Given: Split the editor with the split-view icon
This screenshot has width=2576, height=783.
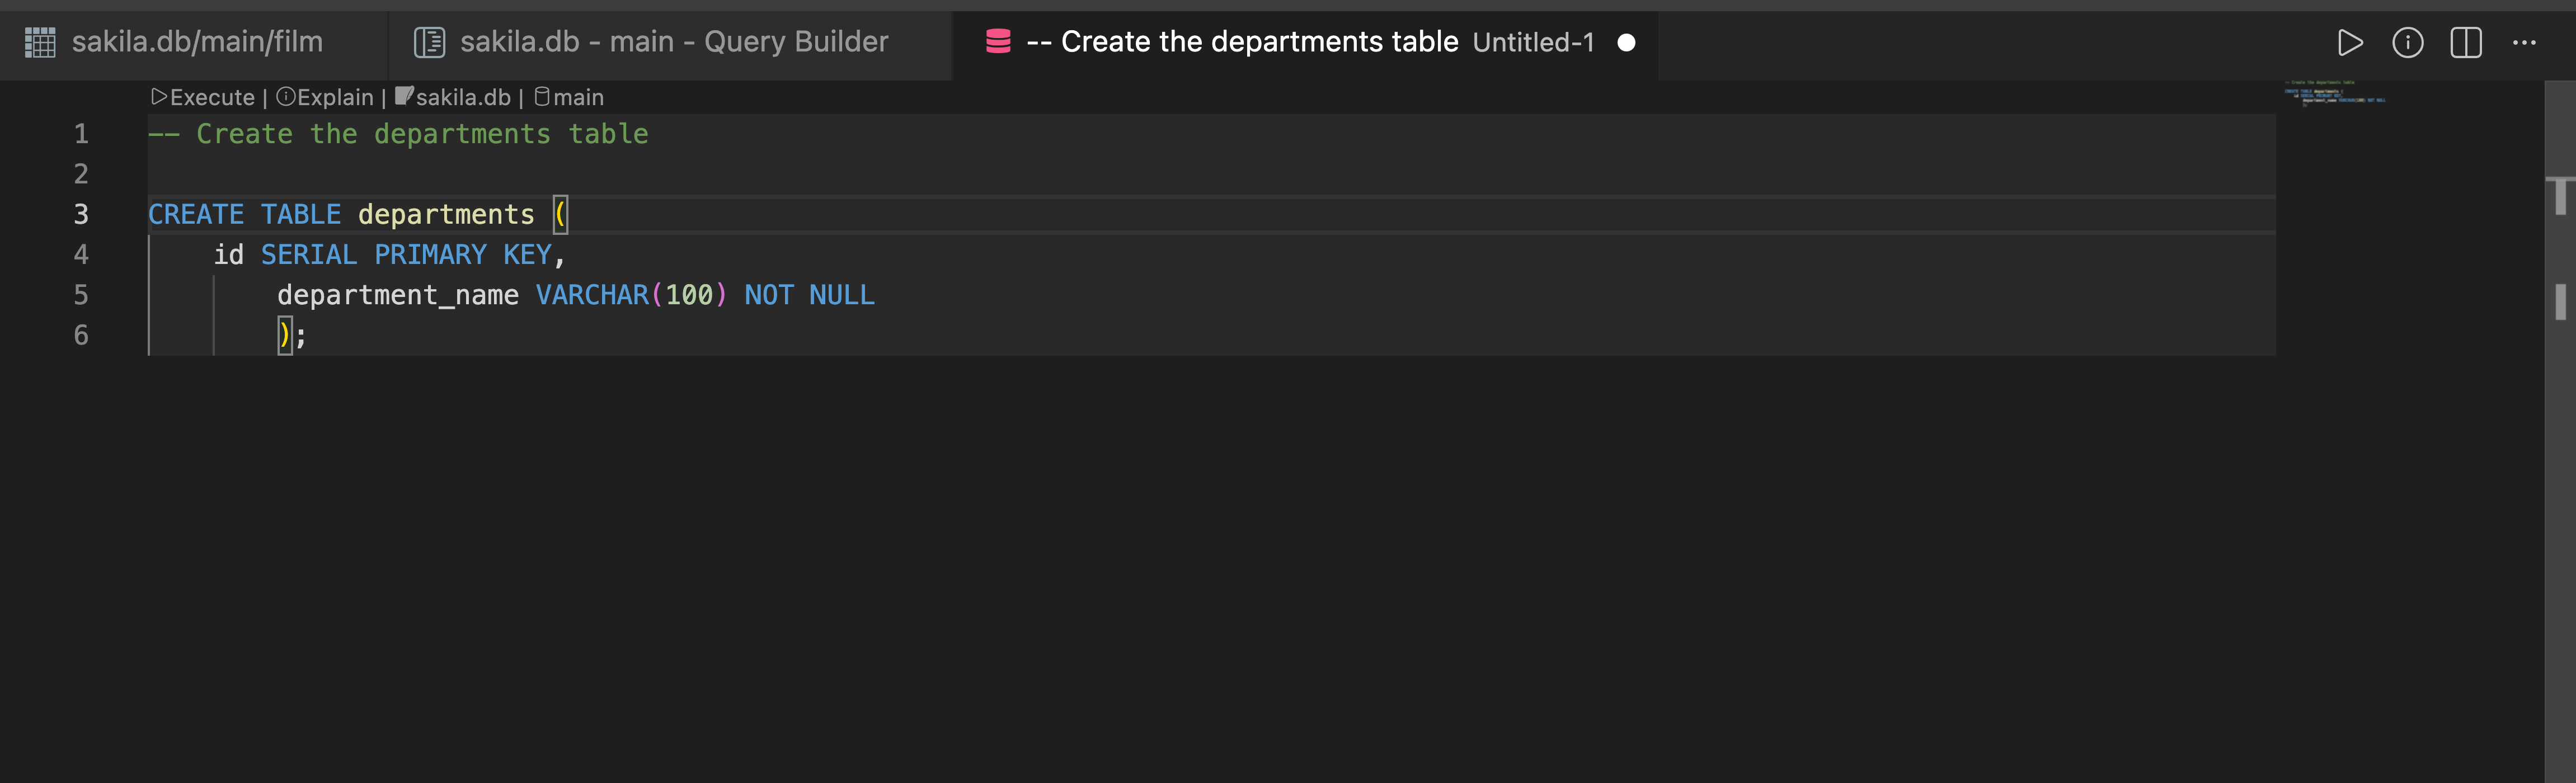Looking at the screenshot, I should click(2467, 43).
